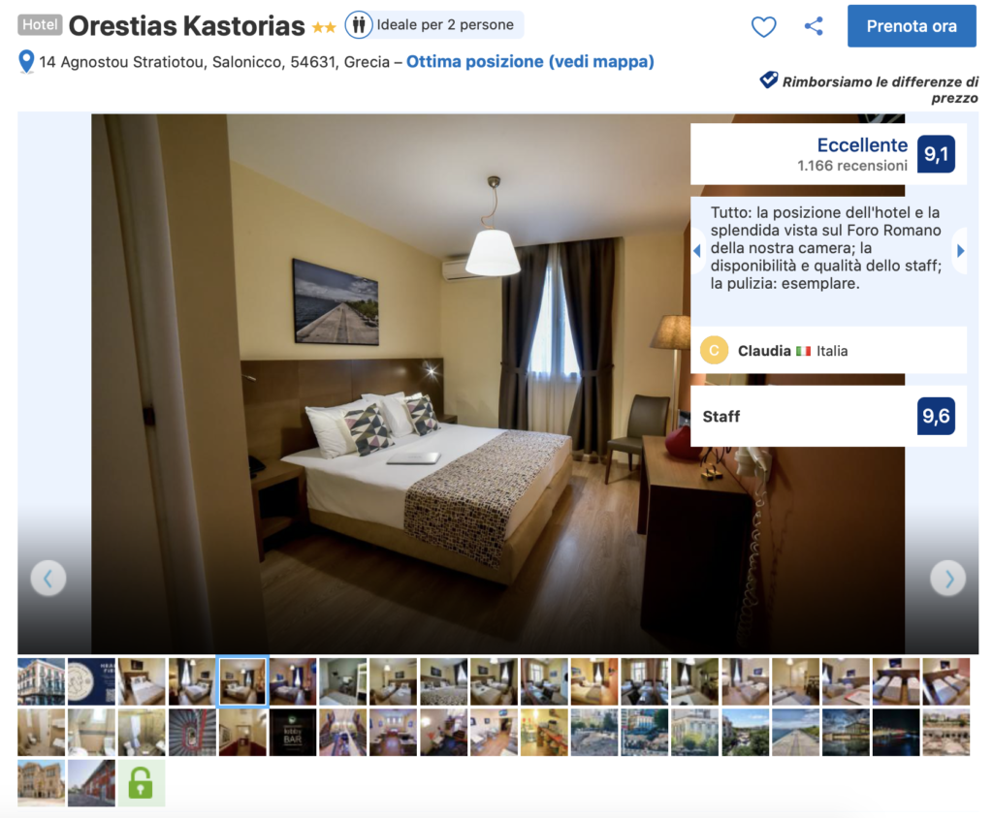Click the blue location pin icon
The width and height of the screenshot is (993, 818).
tap(26, 62)
